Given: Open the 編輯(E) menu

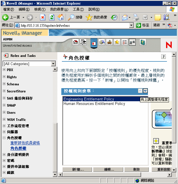Looking at the screenshot, I should point(24,9).
